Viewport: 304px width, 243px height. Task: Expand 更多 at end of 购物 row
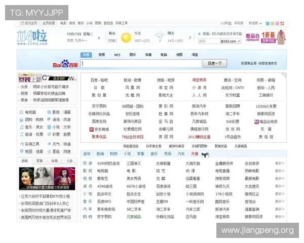pos(279,217)
